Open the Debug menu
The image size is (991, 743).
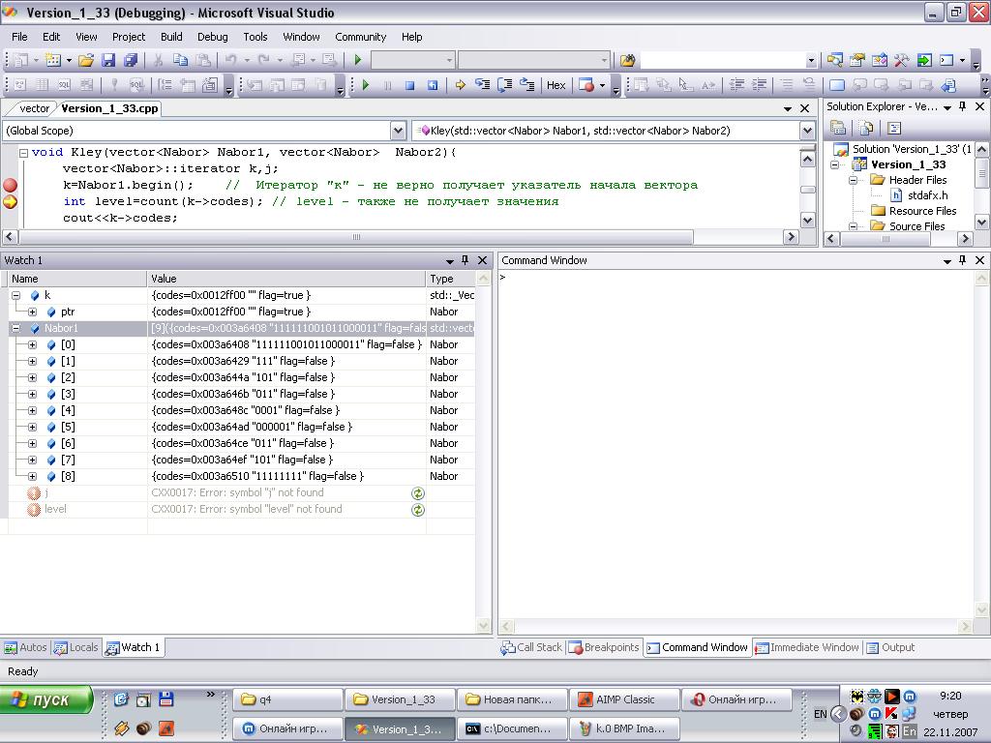click(x=212, y=37)
